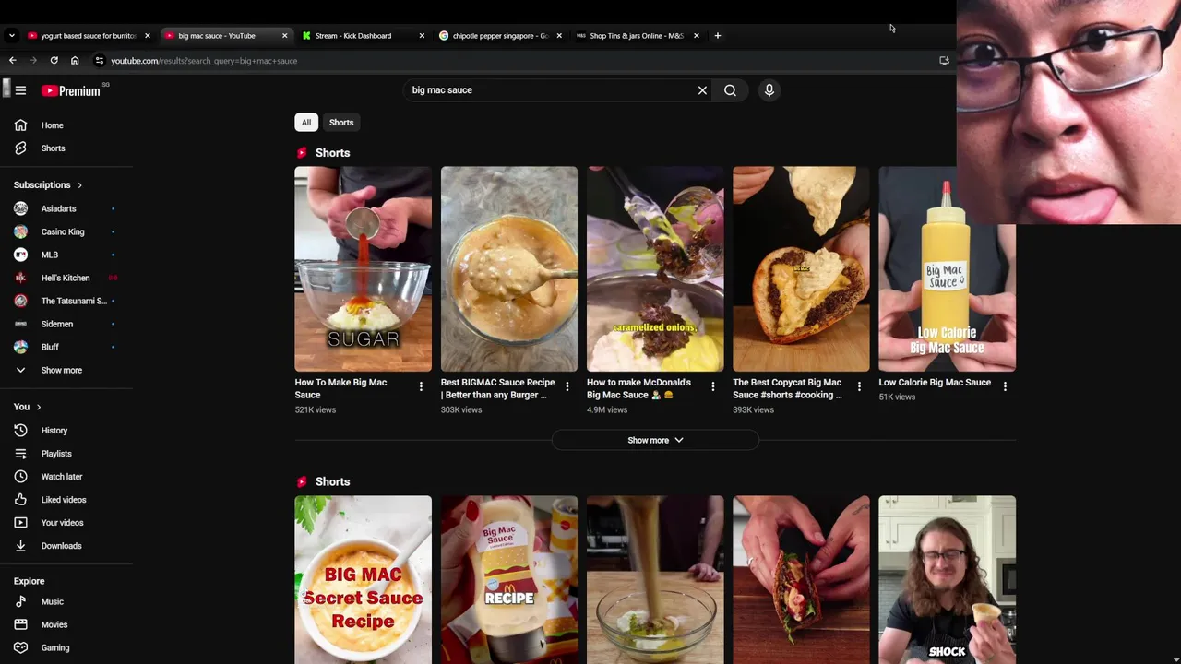Screen dimensions: 1181x664
Task: Play the yellow Big Mac Sauce bottle thumbnail
Action: (947, 269)
